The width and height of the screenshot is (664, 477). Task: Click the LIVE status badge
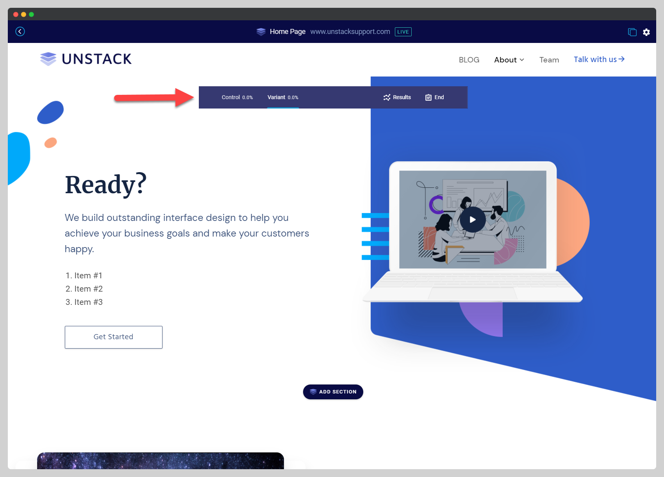point(403,32)
